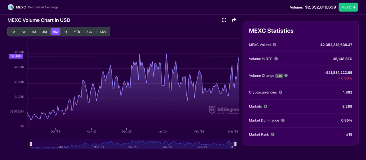Click the 35,138 BTC value
366x160 pixels.
343,59
